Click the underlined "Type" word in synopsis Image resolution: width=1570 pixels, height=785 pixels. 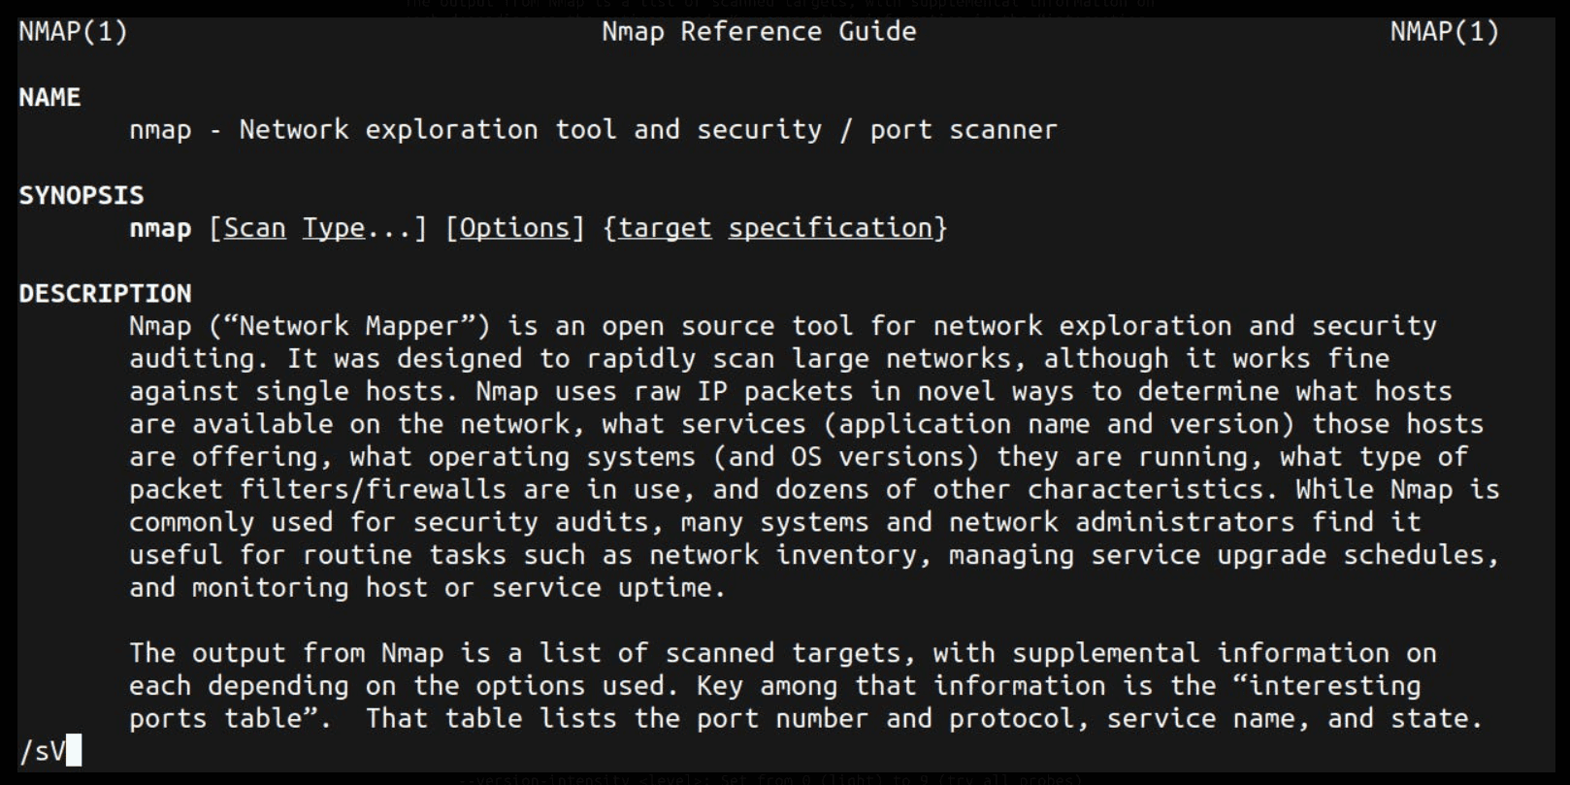333,228
